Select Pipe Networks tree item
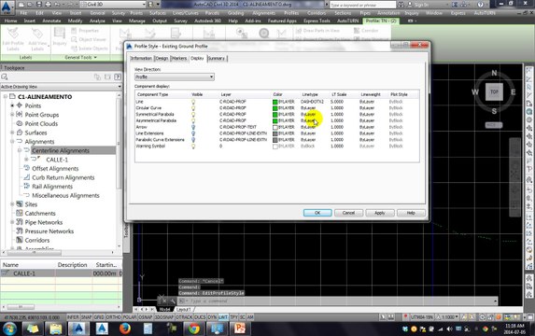The width and height of the screenshot is (535, 336). [x=43, y=222]
